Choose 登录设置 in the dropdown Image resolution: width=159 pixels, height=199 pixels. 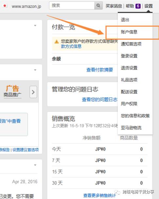[129, 56]
